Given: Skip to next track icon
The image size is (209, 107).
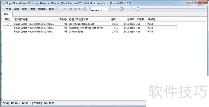Looking at the screenshot, I should tap(80, 9).
